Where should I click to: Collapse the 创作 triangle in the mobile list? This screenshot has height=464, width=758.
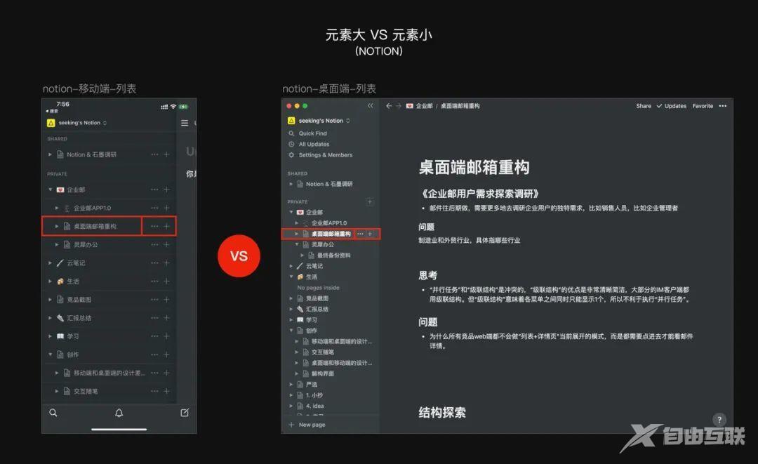point(51,354)
